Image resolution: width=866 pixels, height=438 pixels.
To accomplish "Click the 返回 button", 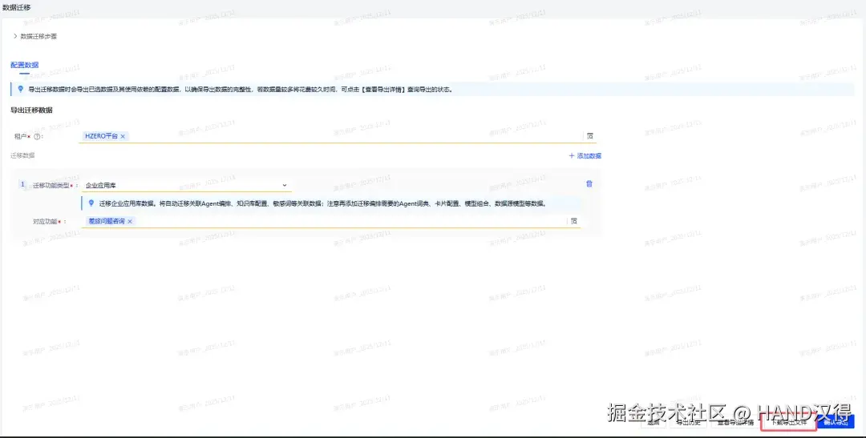I will [654, 423].
